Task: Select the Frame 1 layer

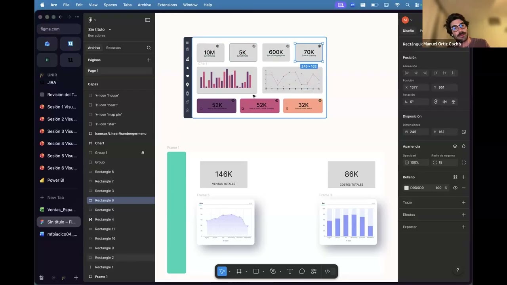Action: pos(120,277)
